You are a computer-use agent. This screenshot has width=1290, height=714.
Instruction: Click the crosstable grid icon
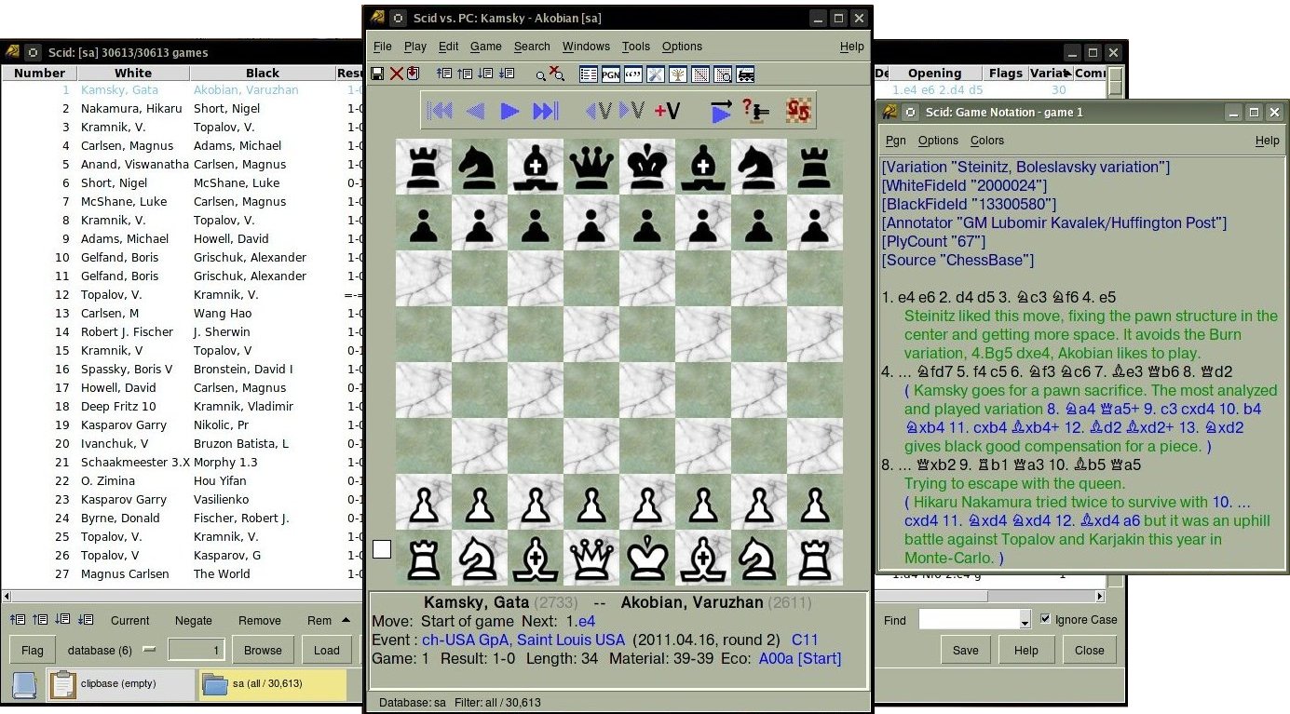point(700,74)
